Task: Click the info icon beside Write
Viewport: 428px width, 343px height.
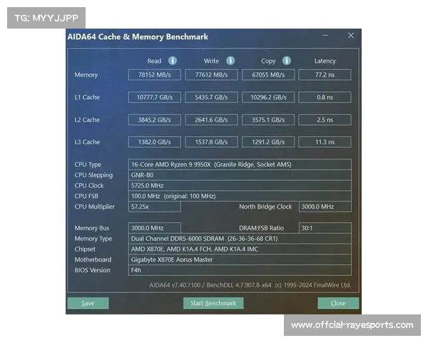Action: coord(230,61)
